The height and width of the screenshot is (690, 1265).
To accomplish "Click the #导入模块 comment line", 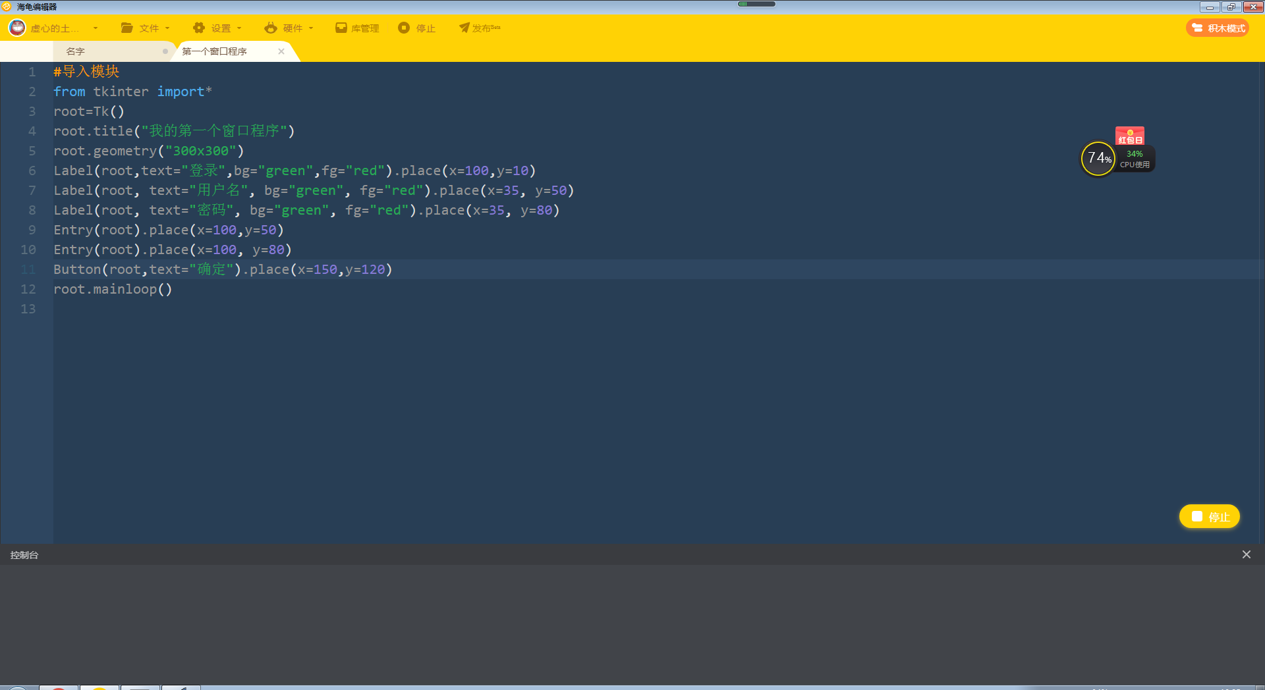I will click(x=86, y=71).
